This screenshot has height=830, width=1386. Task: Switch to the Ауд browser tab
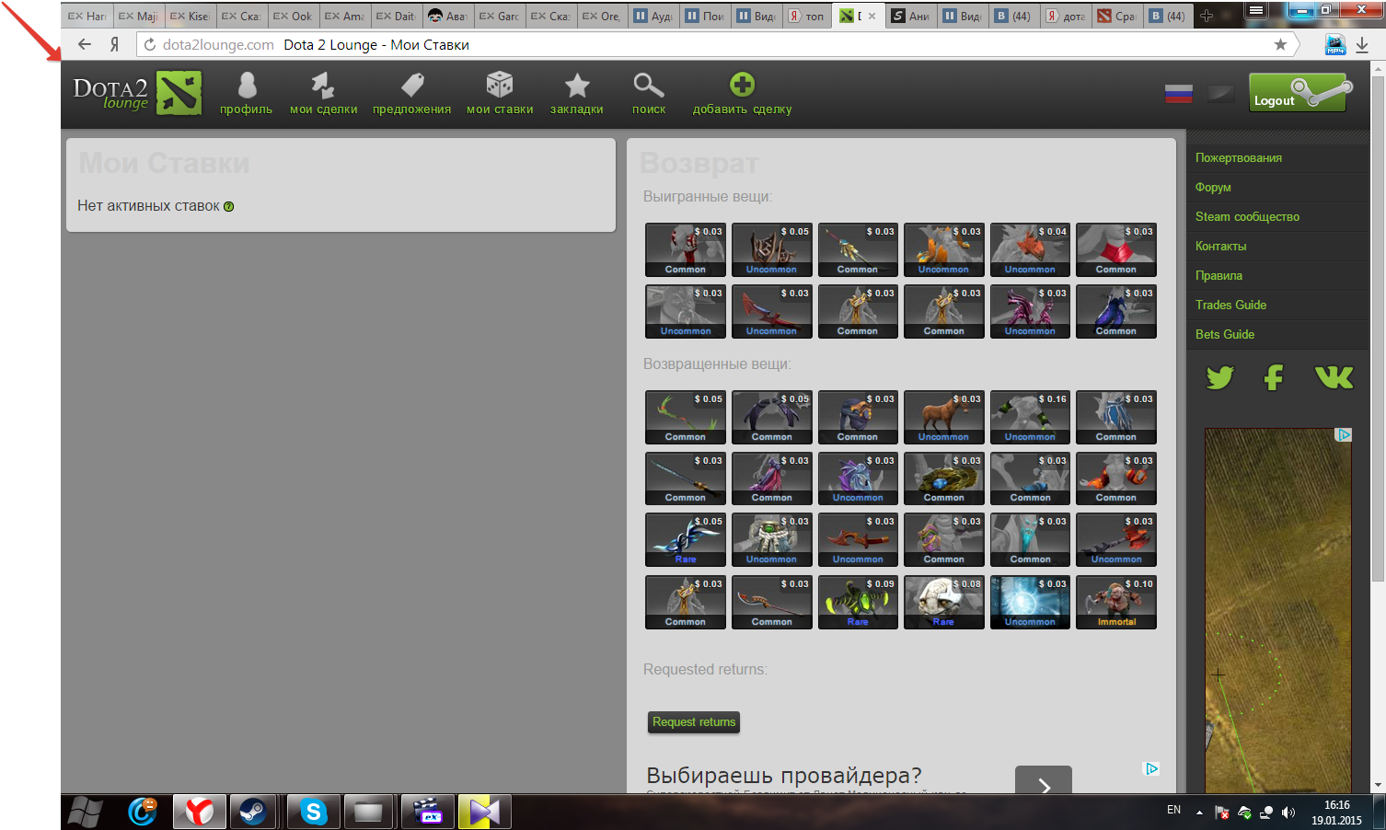pyautogui.click(x=653, y=16)
